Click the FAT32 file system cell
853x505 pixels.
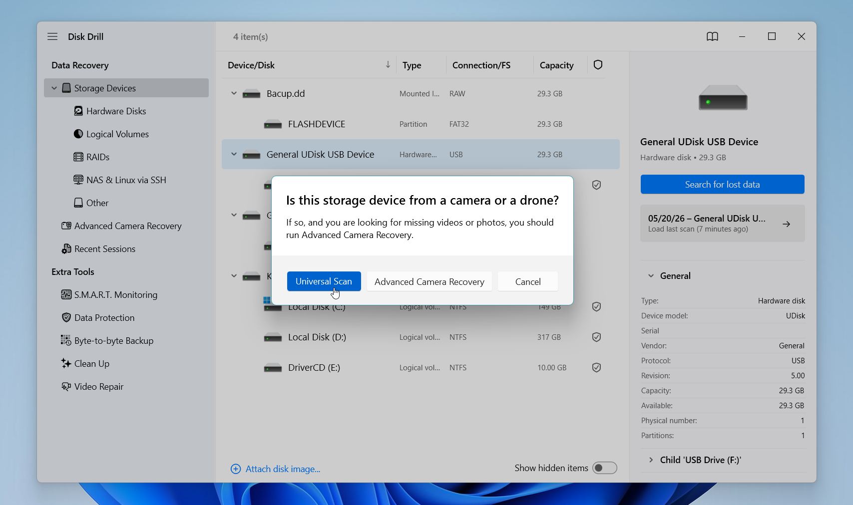pyautogui.click(x=459, y=124)
